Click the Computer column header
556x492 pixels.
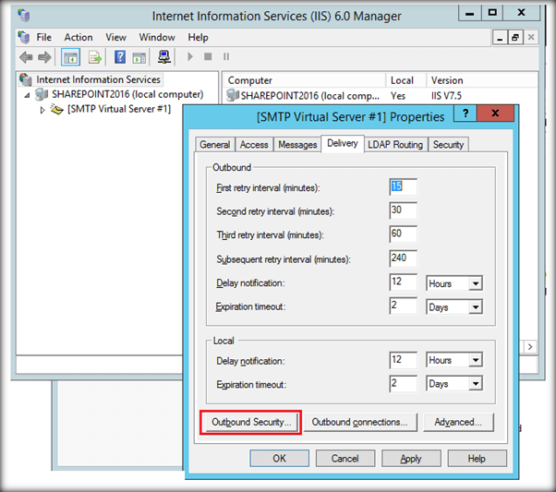click(304, 80)
